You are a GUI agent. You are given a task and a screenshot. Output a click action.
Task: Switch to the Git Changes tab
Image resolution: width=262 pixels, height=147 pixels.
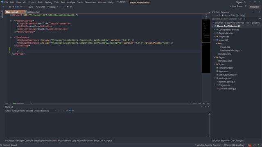[237, 140]
